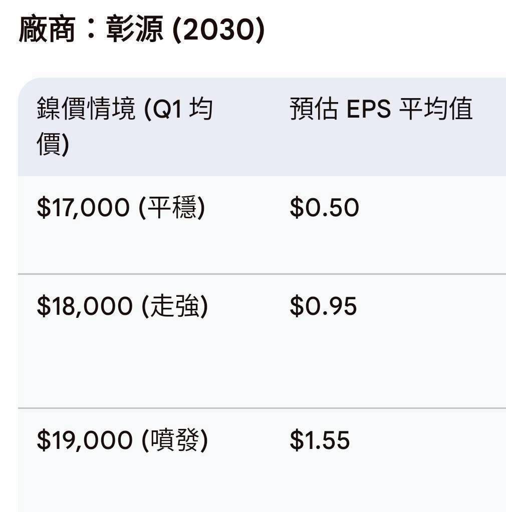Viewport: 506px width, 512px height.
Task: Click the stock code (2030) in heading
Action: click(x=218, y=30)
